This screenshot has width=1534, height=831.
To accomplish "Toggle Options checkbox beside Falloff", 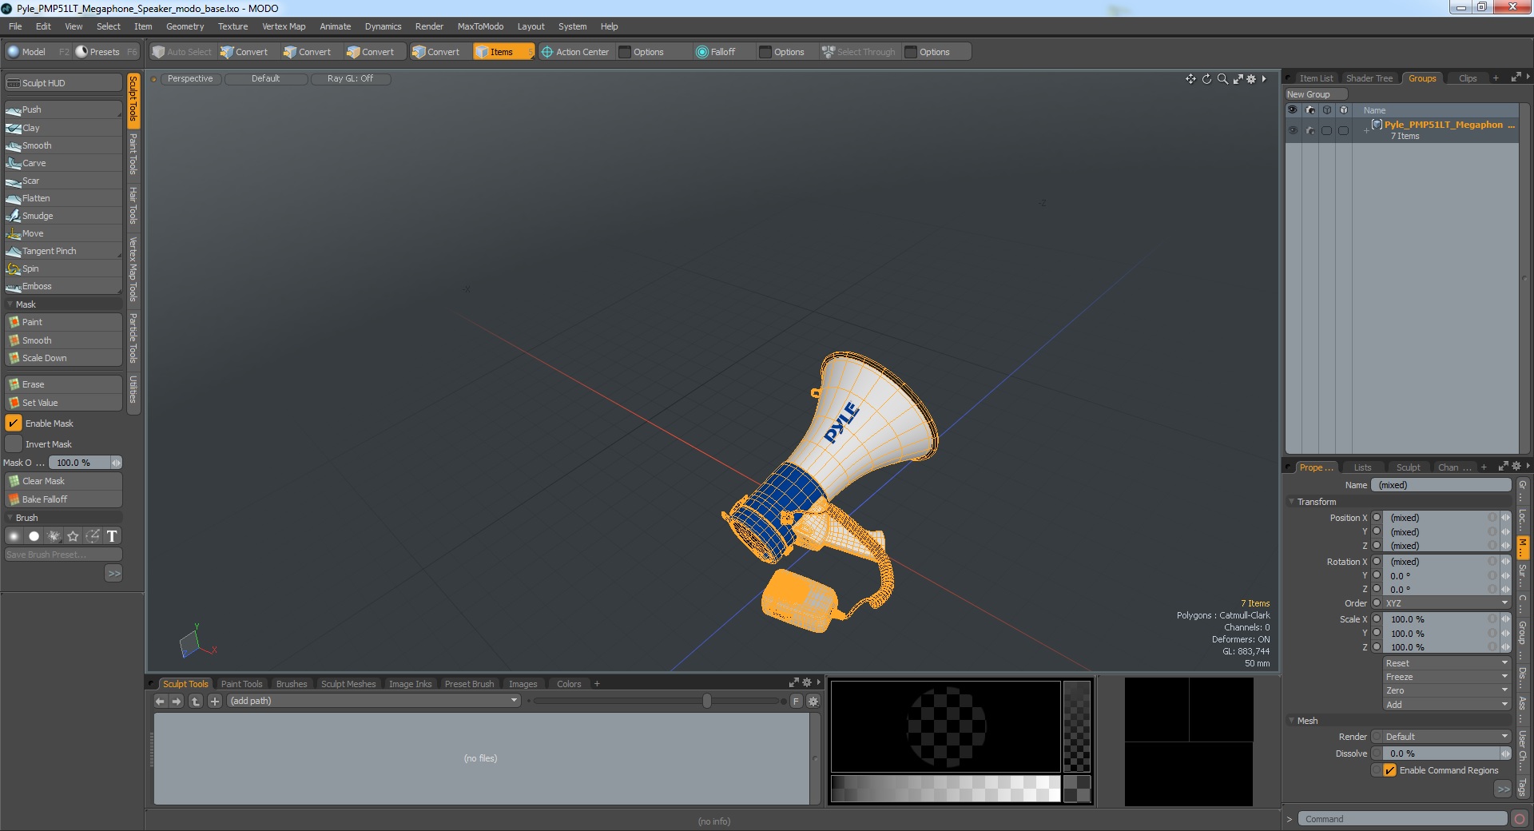I will click(765, 52).
